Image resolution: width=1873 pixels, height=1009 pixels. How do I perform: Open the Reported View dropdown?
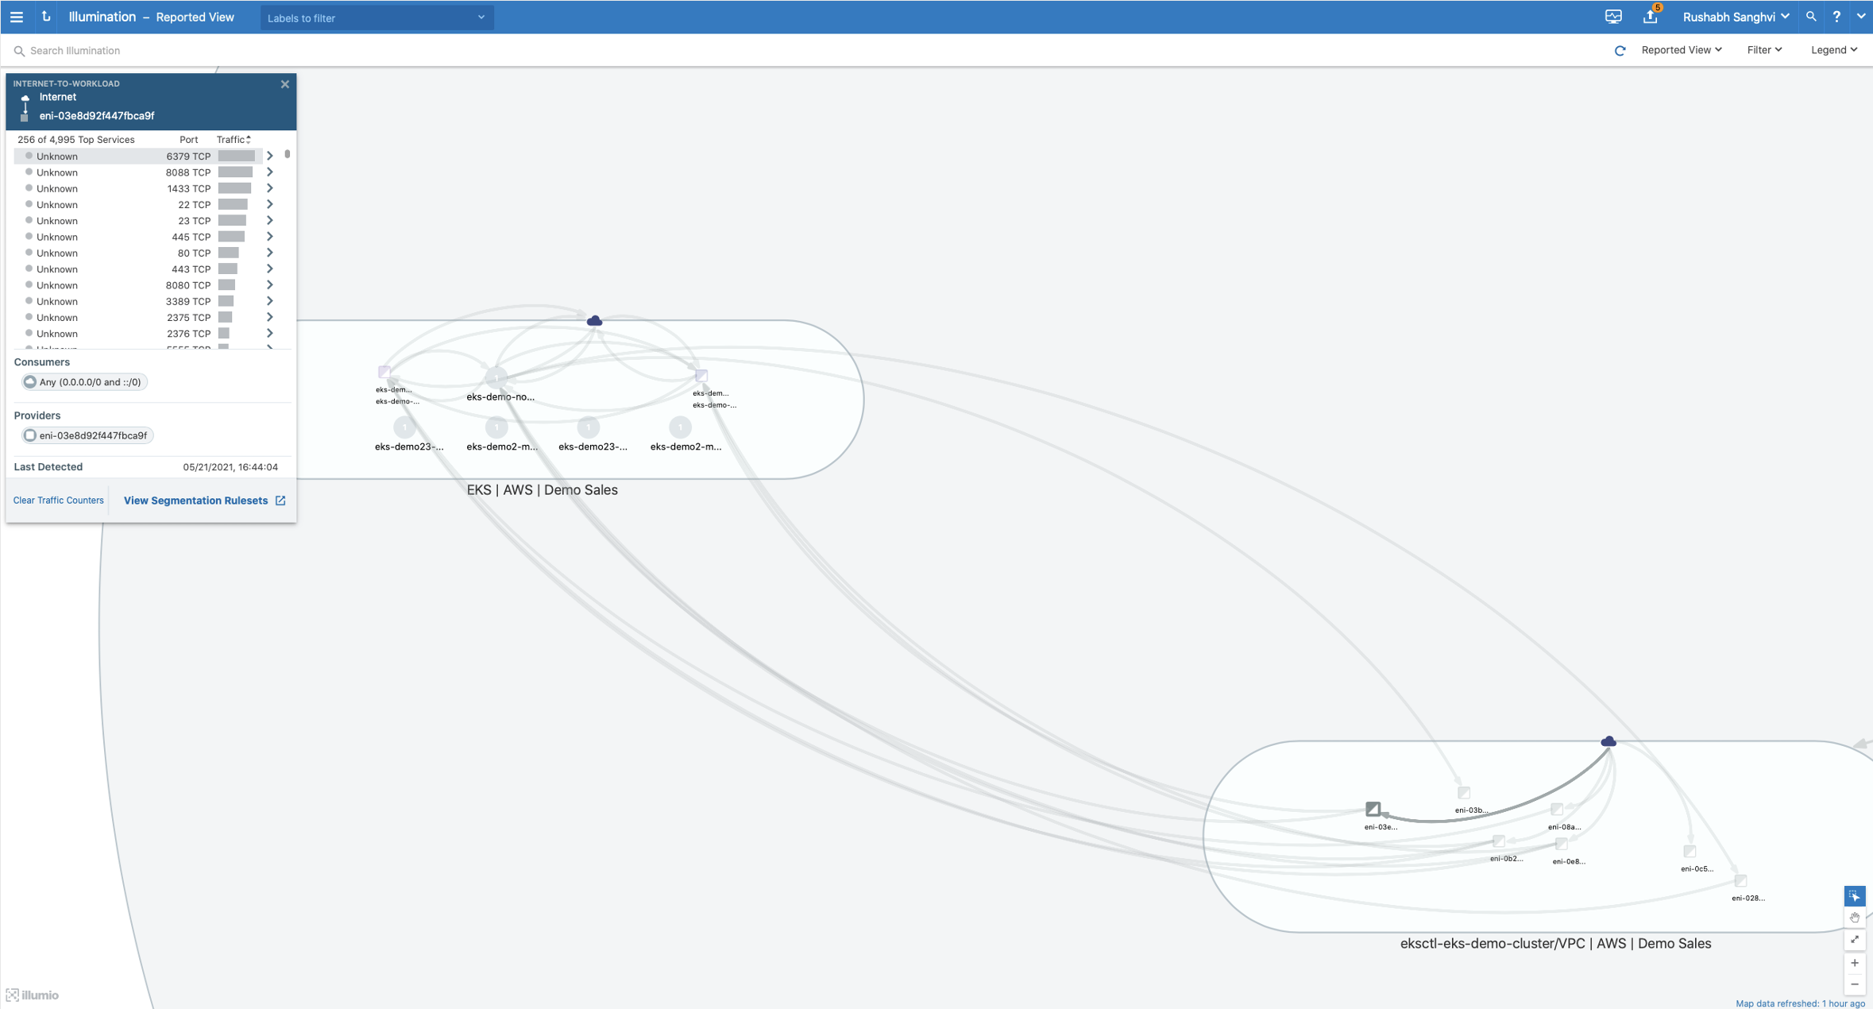1681,50
